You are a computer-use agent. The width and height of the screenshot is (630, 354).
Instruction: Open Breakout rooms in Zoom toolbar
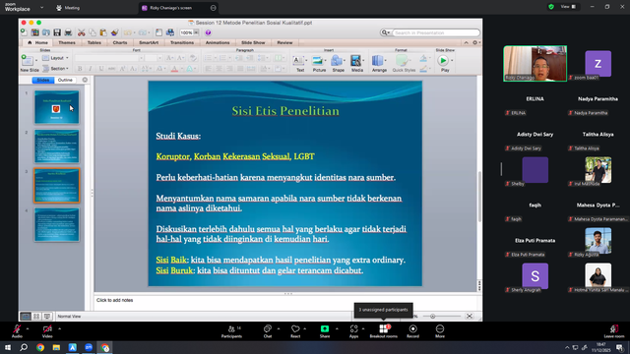(x=383, y=331)
